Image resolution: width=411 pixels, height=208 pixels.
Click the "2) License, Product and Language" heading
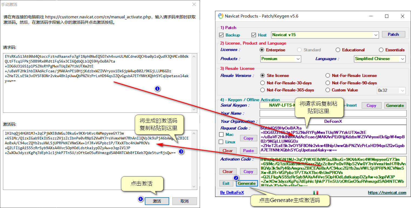tap(253, 43)
